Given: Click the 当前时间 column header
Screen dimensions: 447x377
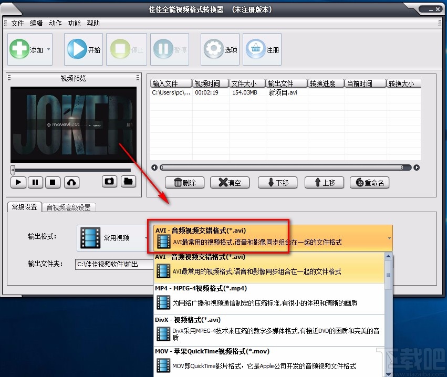Looking at the screenshot, I should pyautogui.click(x=366, y=83).
